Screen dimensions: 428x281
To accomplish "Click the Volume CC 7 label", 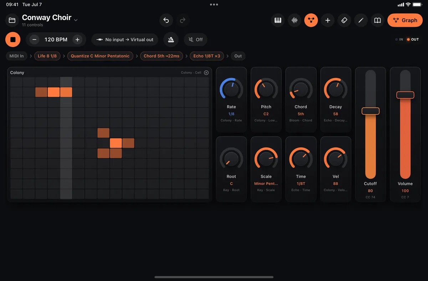I will point(405,197).
